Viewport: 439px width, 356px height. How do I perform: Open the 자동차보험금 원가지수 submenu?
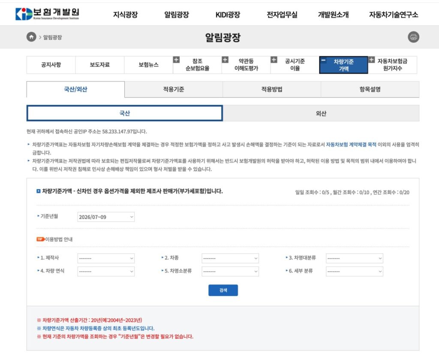392,65
